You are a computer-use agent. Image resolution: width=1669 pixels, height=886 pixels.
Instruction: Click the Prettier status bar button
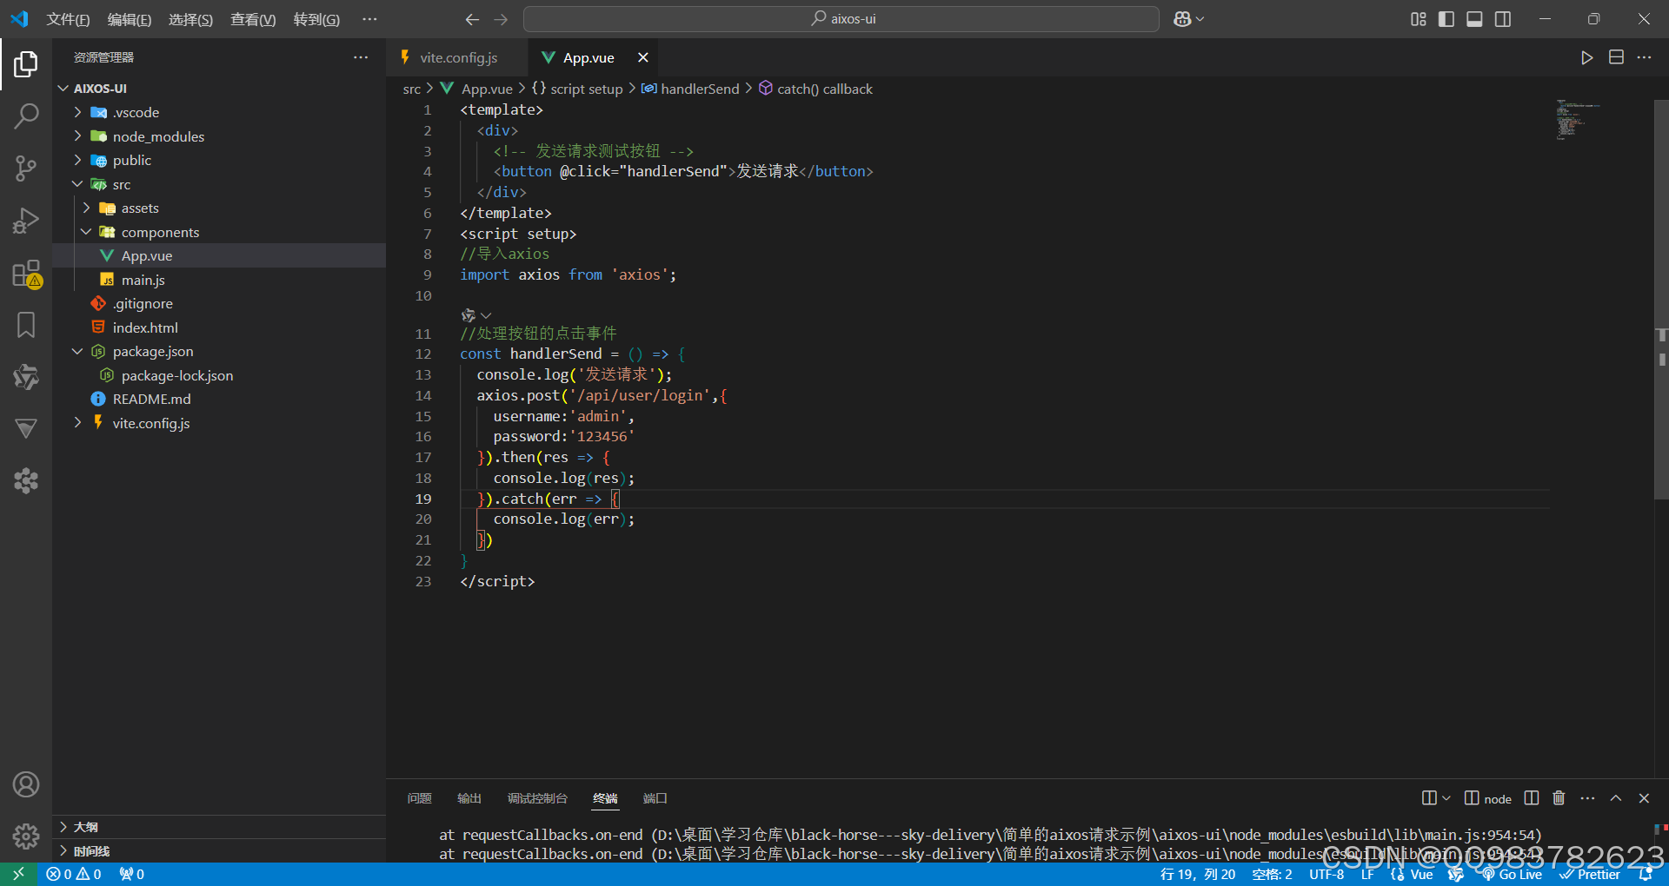pyautogui.click(x=1590, y=875)
